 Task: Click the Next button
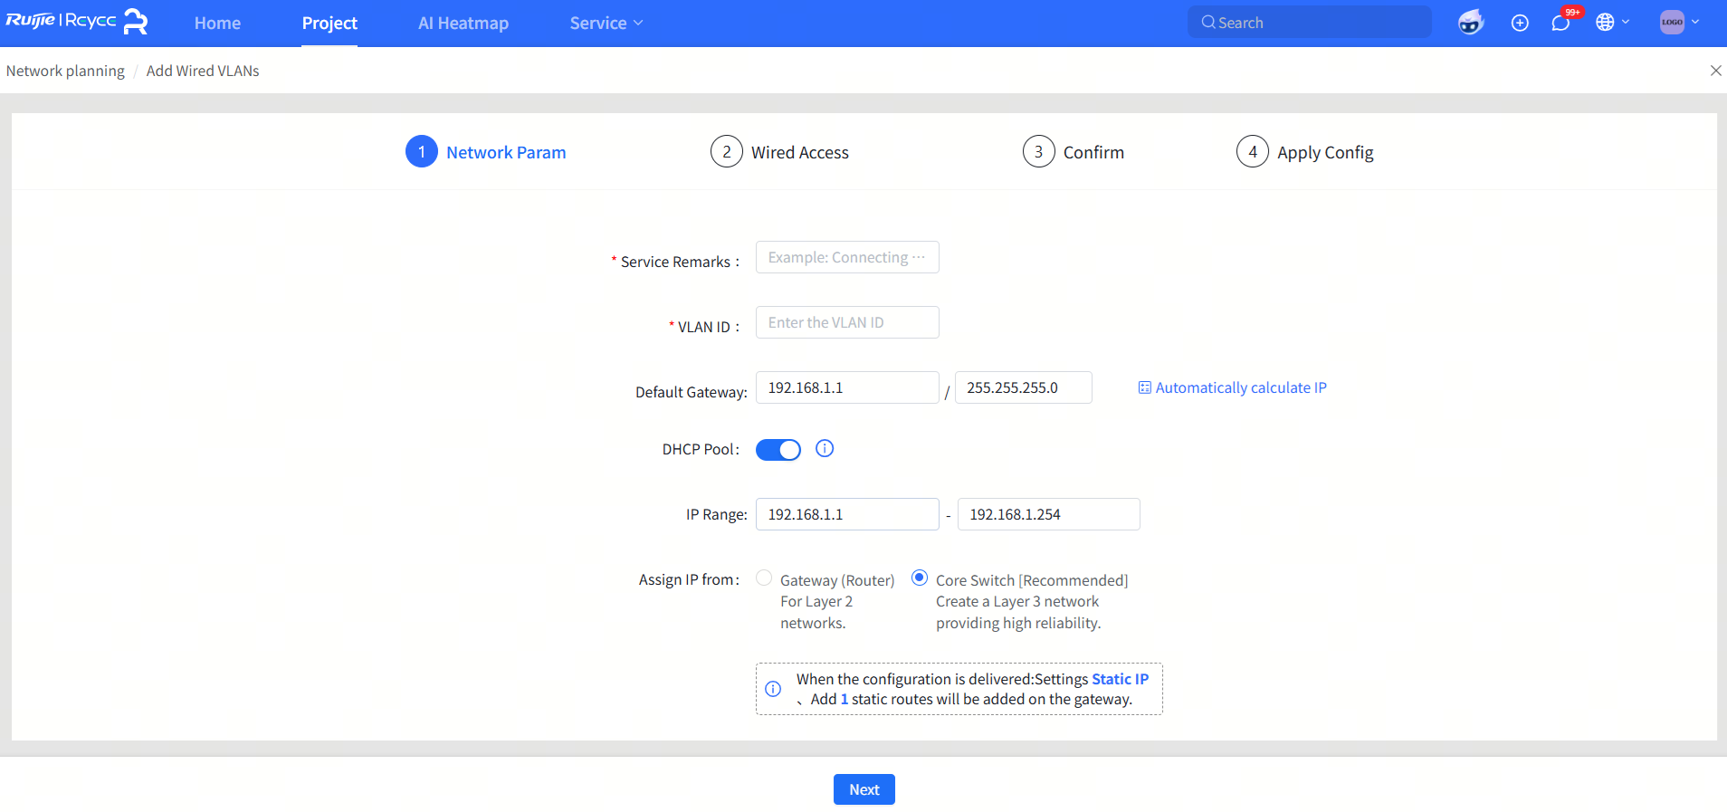click(x=863, y=789)
